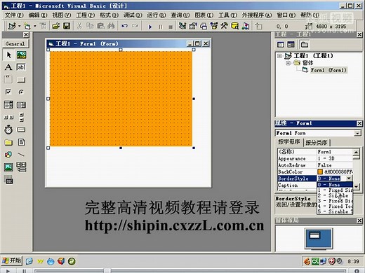365x273 pixels.
Task: Open Add Standard EXE dropdown arrow
Action: click(x=20, y=26)
